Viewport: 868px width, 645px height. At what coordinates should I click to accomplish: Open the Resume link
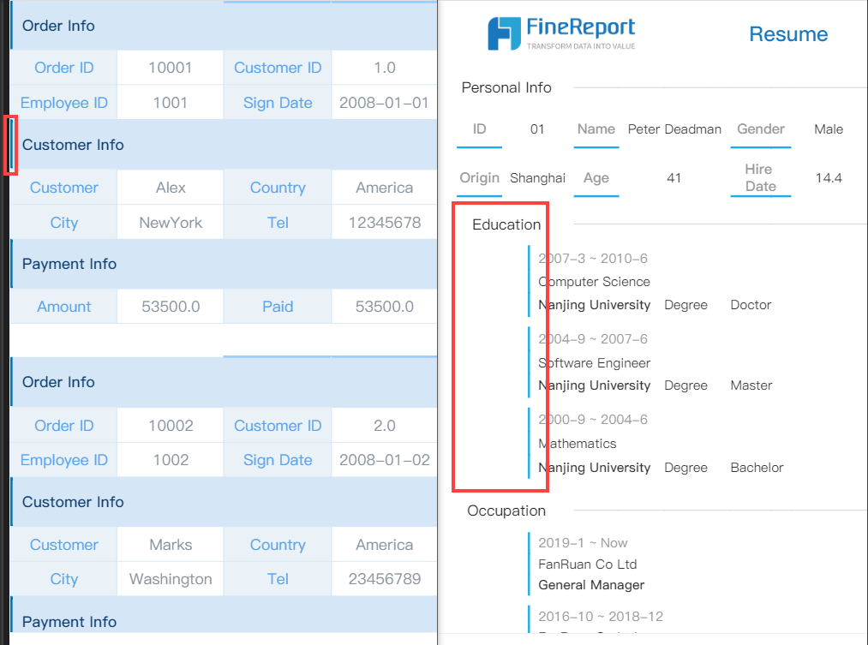point(787,34)
